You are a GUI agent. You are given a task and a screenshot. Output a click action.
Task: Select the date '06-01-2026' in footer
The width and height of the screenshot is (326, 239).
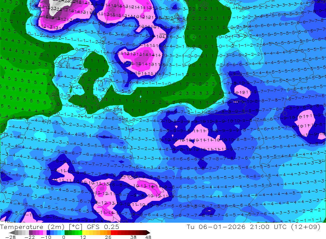[222, 227]
